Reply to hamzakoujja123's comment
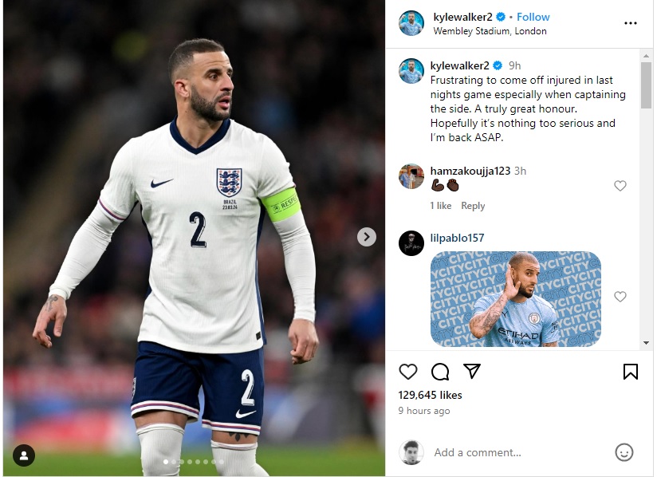Viewport: 657px width, 477px height. [473, 206]
